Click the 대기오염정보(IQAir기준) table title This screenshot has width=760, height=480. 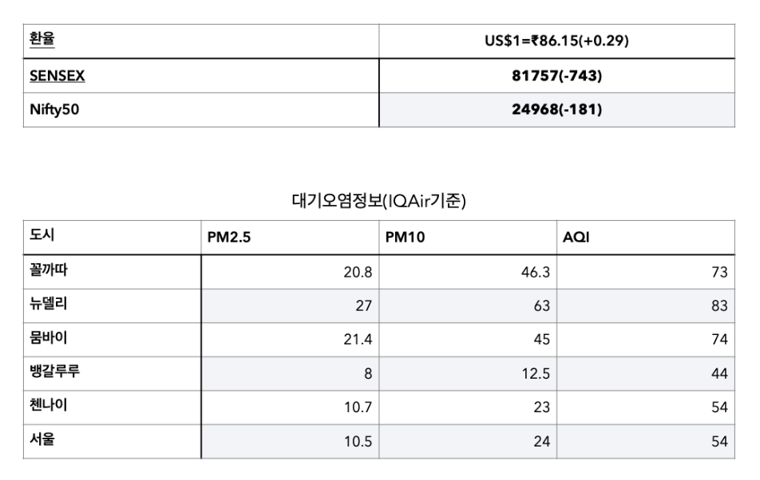(379, 202)
